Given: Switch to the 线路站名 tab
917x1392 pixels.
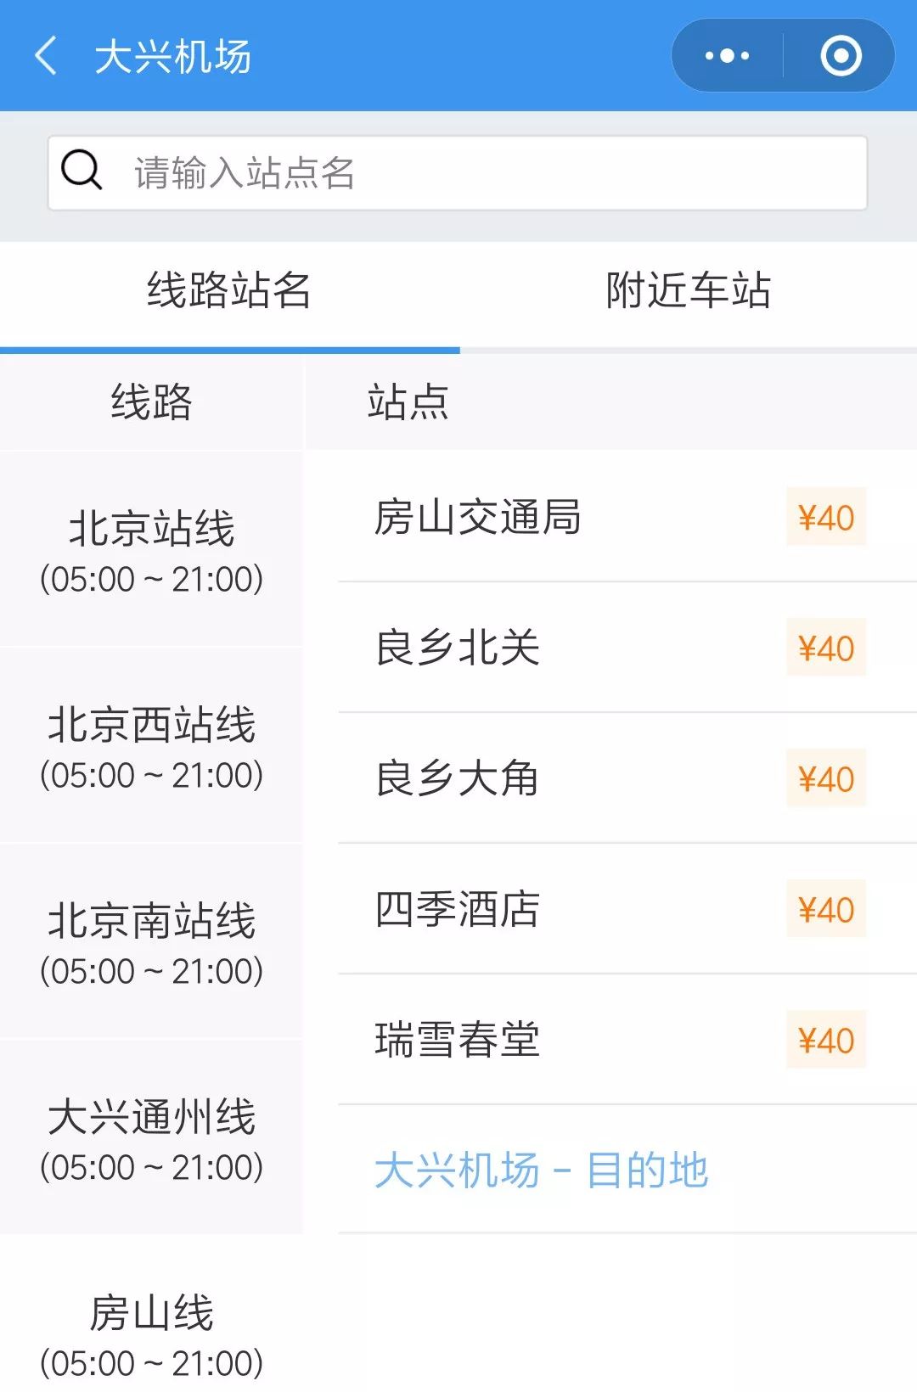Looking at the screenshot, I should click(229, 290).
